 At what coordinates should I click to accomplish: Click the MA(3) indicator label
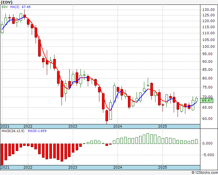click(15, 7)
